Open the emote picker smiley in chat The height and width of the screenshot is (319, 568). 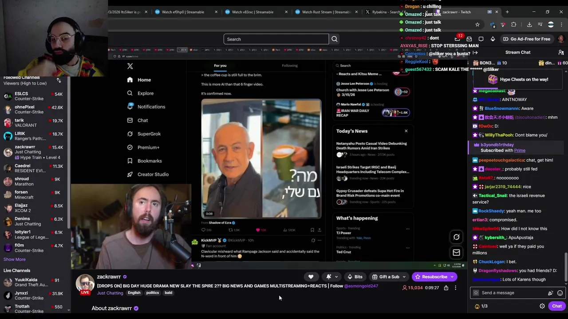pyautogui.click(x=560, y=293)
